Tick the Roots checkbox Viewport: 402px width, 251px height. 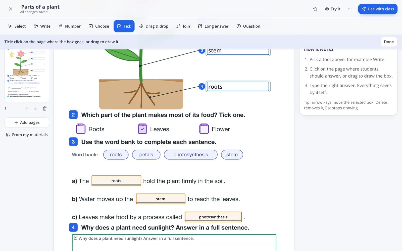click(x=81, y=129)
